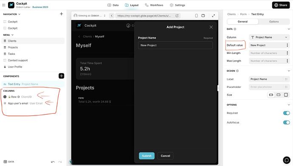Image resolution: width=293 pixels, height=166 pixels.
Task: Switch preview to phone device icon
Action: pyautogui.click(x=196, y=16)
